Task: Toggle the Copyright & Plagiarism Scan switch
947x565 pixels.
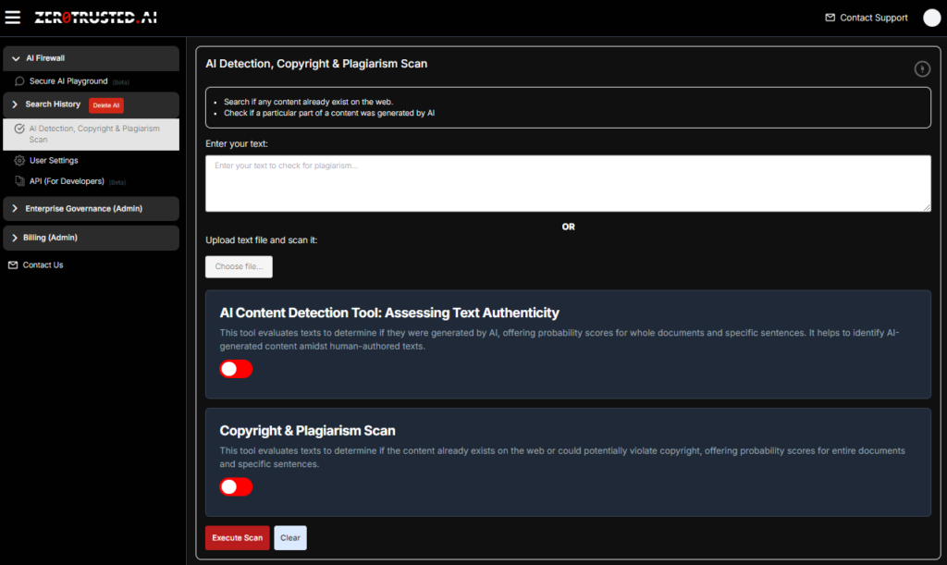Action: tap(236, 486)
